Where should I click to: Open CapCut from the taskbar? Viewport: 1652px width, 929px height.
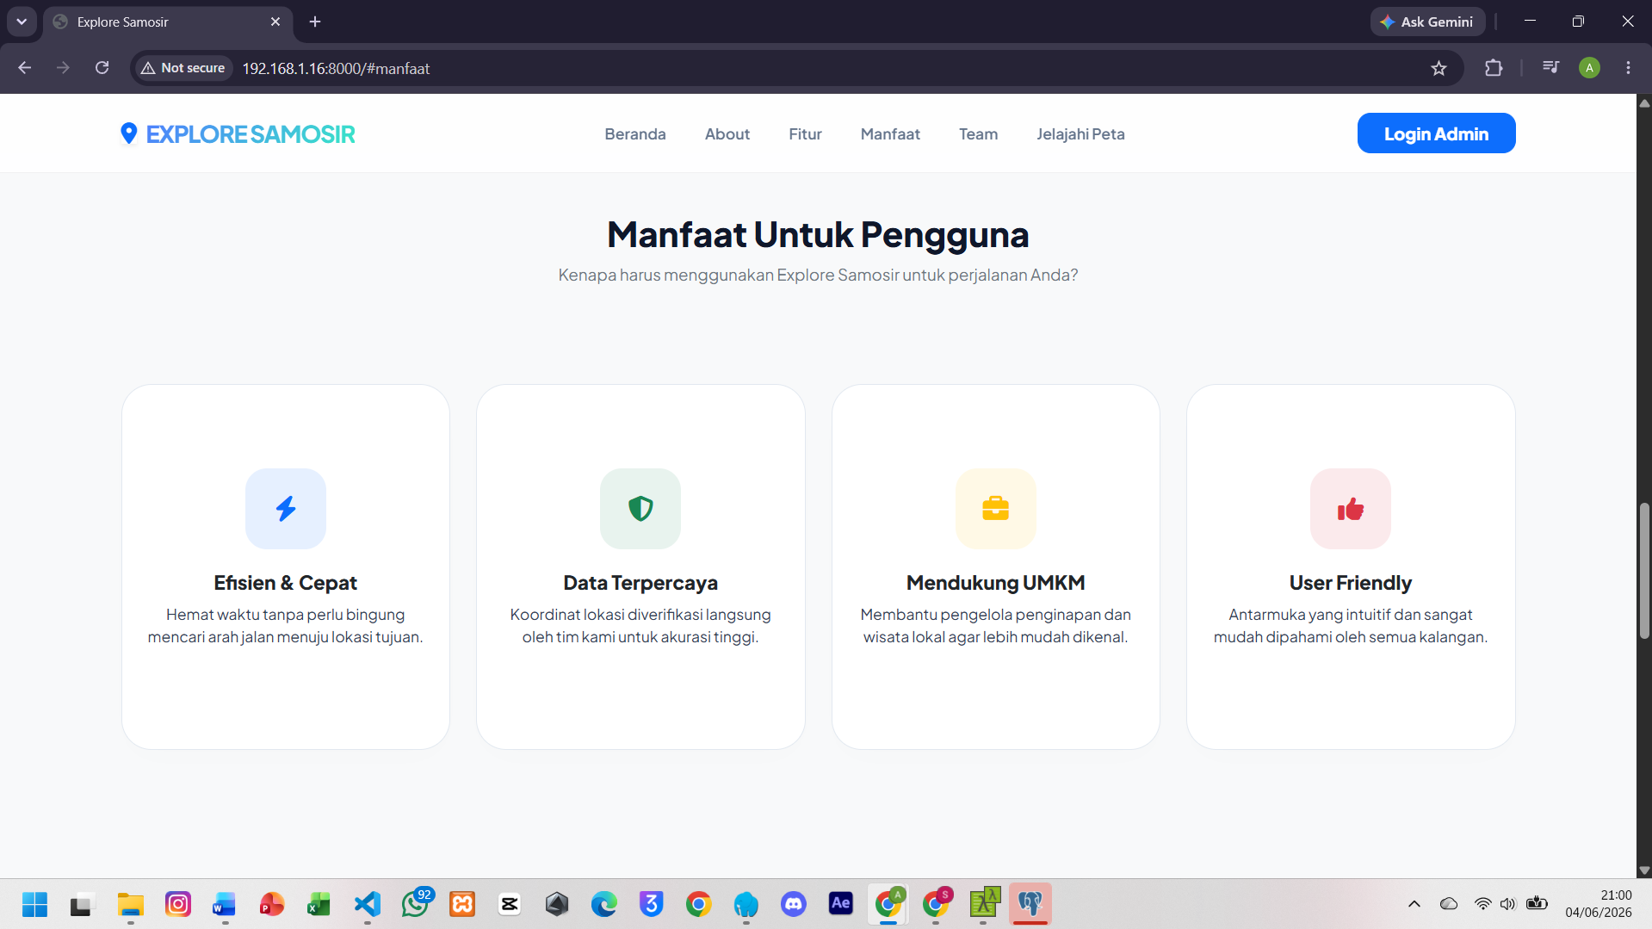pyautogui.click(x=510, y=904)
